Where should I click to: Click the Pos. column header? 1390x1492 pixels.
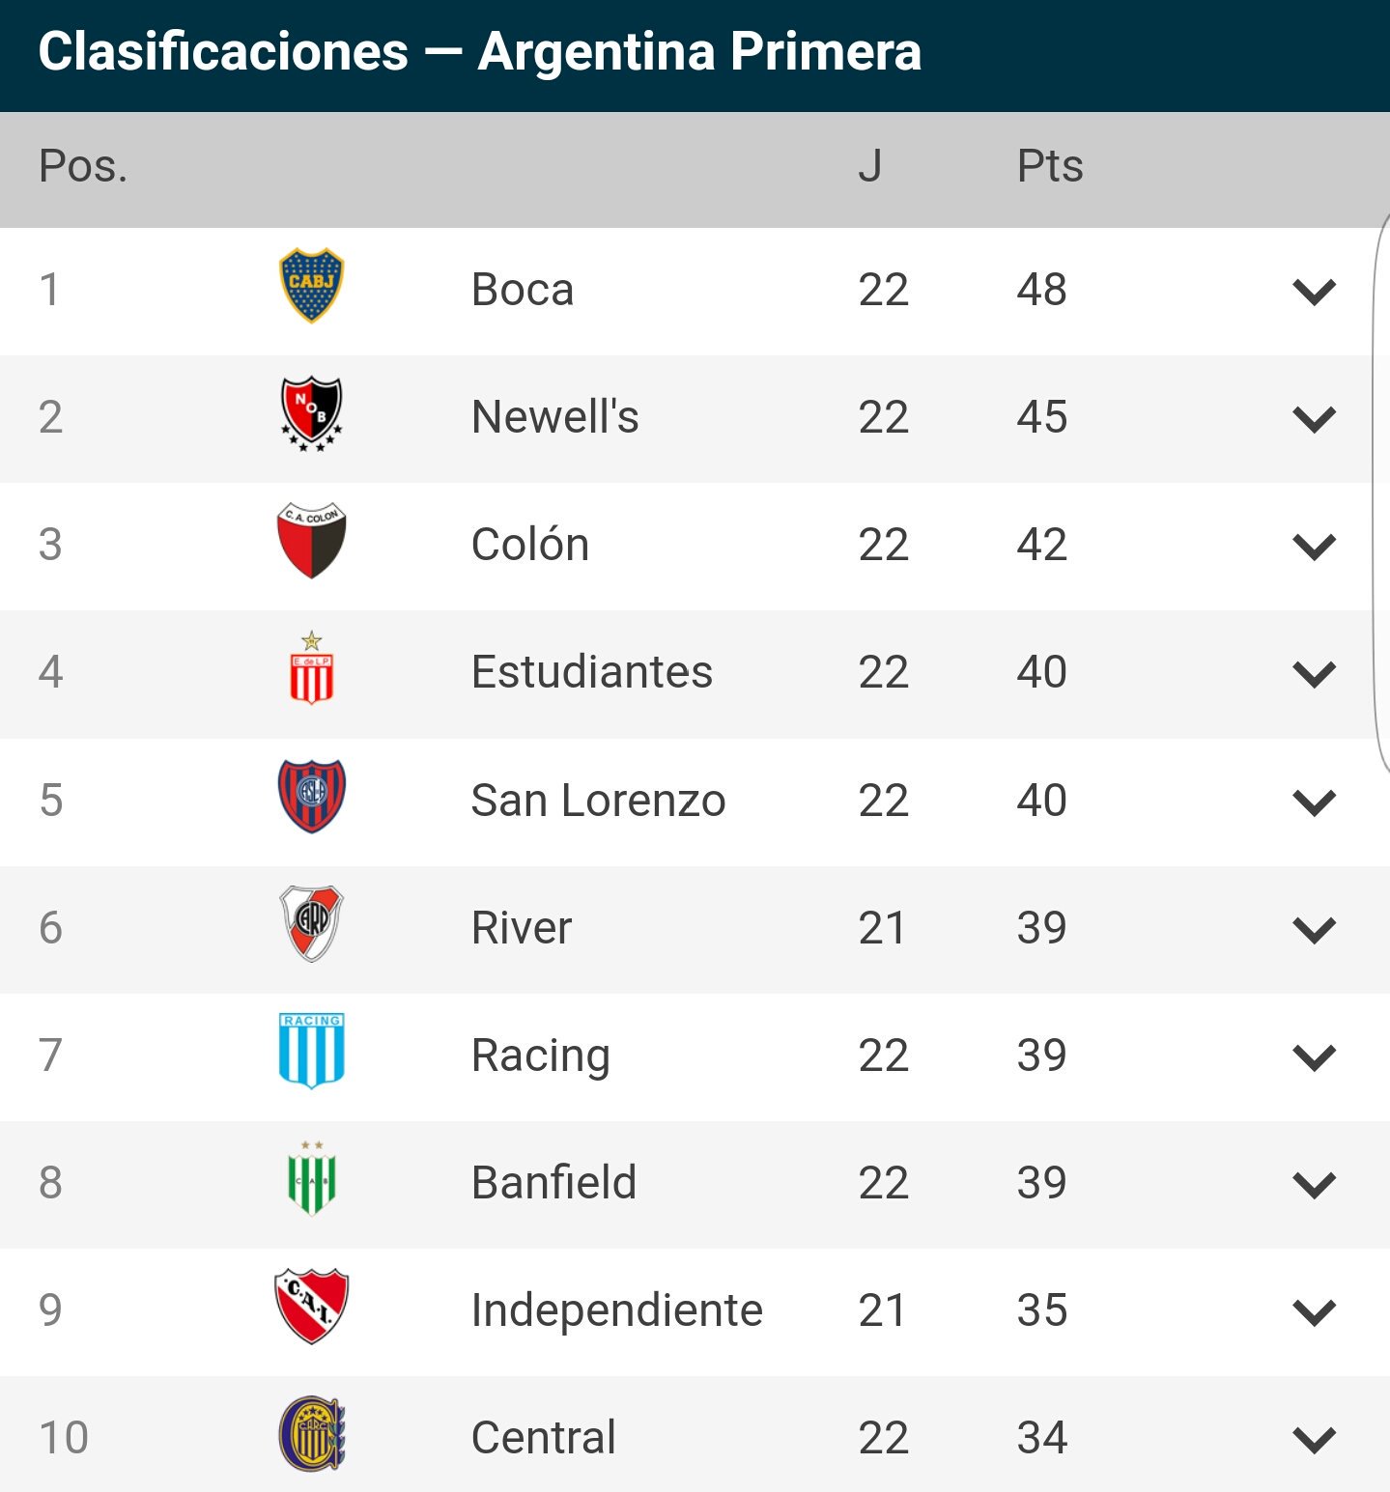pyautogui.click(x=83, y=166)
